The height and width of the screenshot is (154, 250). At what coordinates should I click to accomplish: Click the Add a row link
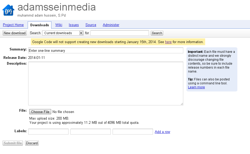[x=162, y=132]
